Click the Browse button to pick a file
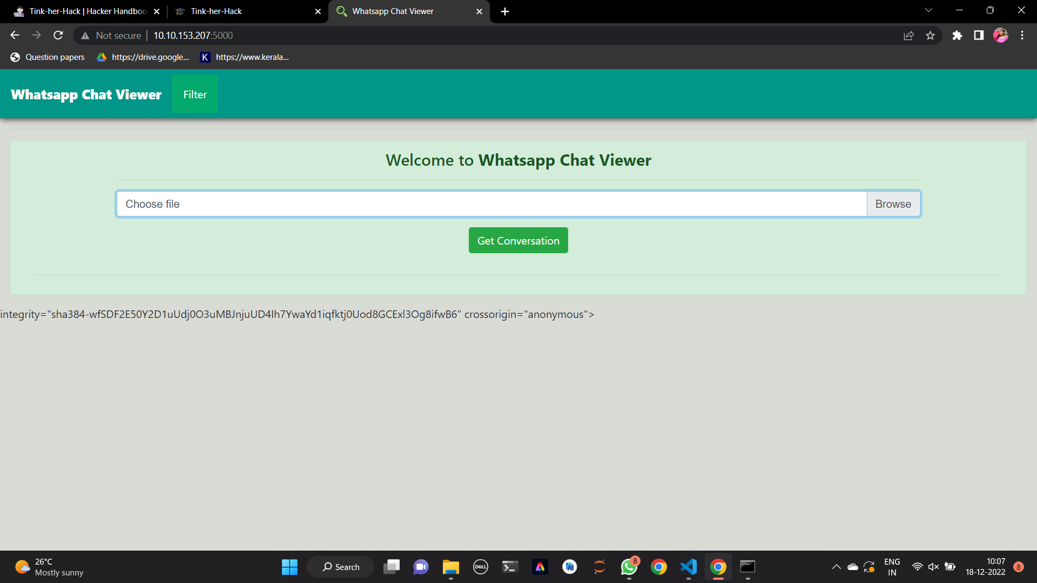Screen dimensions: 1037x583 click(x=893, y=204)
